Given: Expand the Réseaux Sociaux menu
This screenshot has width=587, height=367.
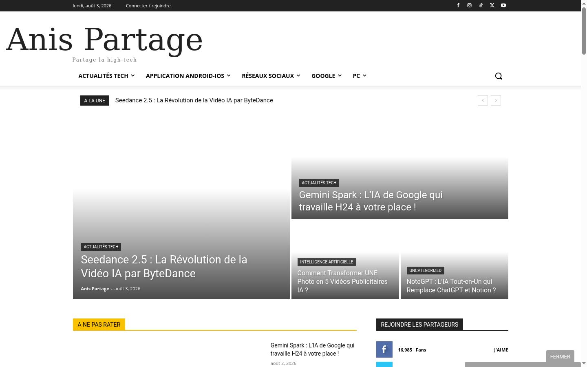Looking at the screenshot, I should click(x=271, y=76).
